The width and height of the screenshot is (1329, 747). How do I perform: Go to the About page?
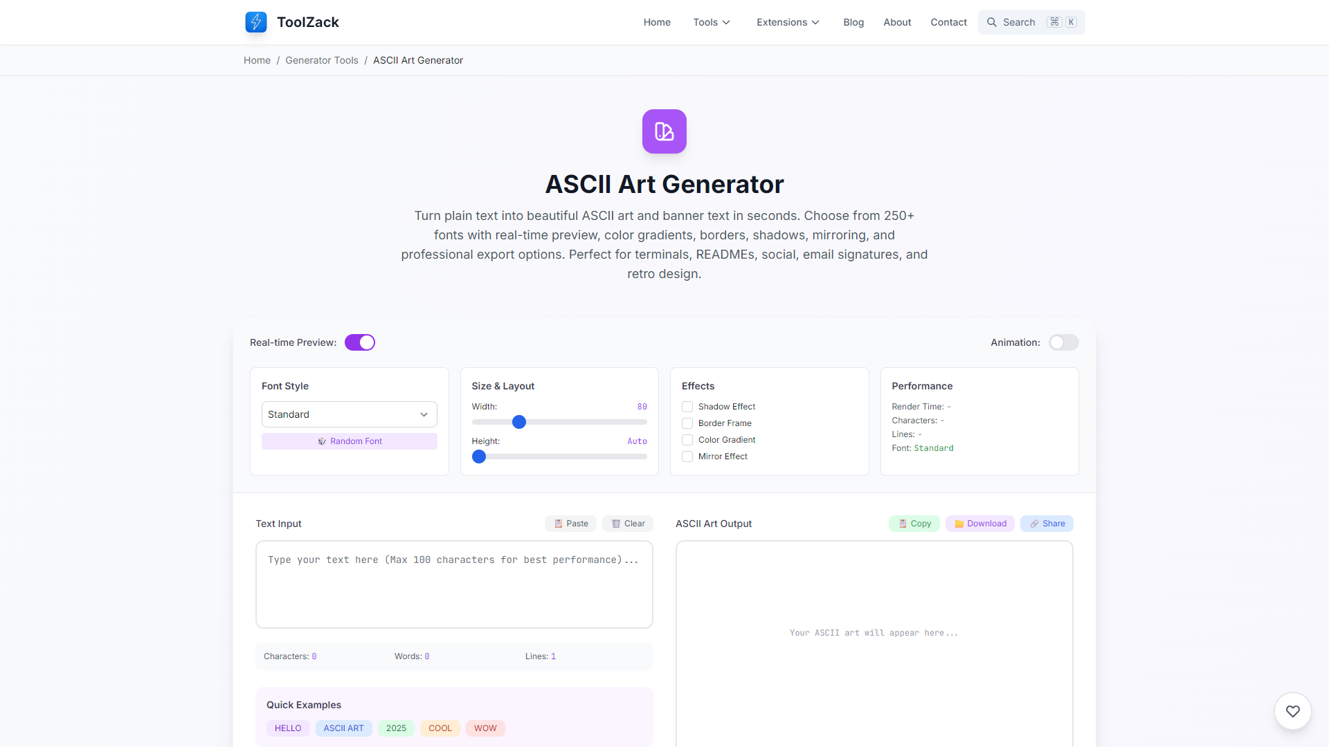897,22
